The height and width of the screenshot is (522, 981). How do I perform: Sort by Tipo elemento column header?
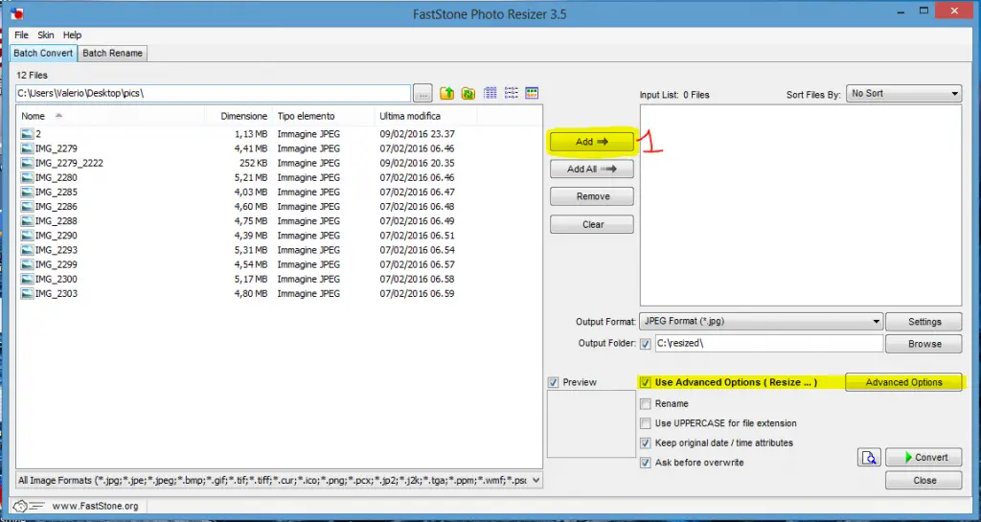tap(324, 116)
